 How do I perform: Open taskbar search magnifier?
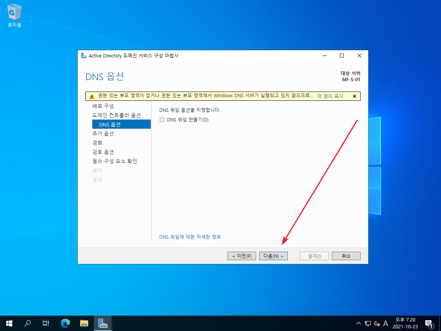[x=28, y=323]
